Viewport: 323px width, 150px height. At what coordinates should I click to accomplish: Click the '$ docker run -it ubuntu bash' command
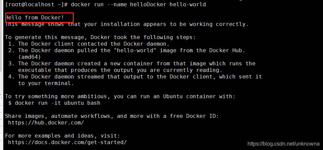54,103
